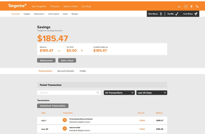The width and height of the screenshot is (205, 134).
Task: Click the On Hold $0.00 value
Action: tap(71, 51)
